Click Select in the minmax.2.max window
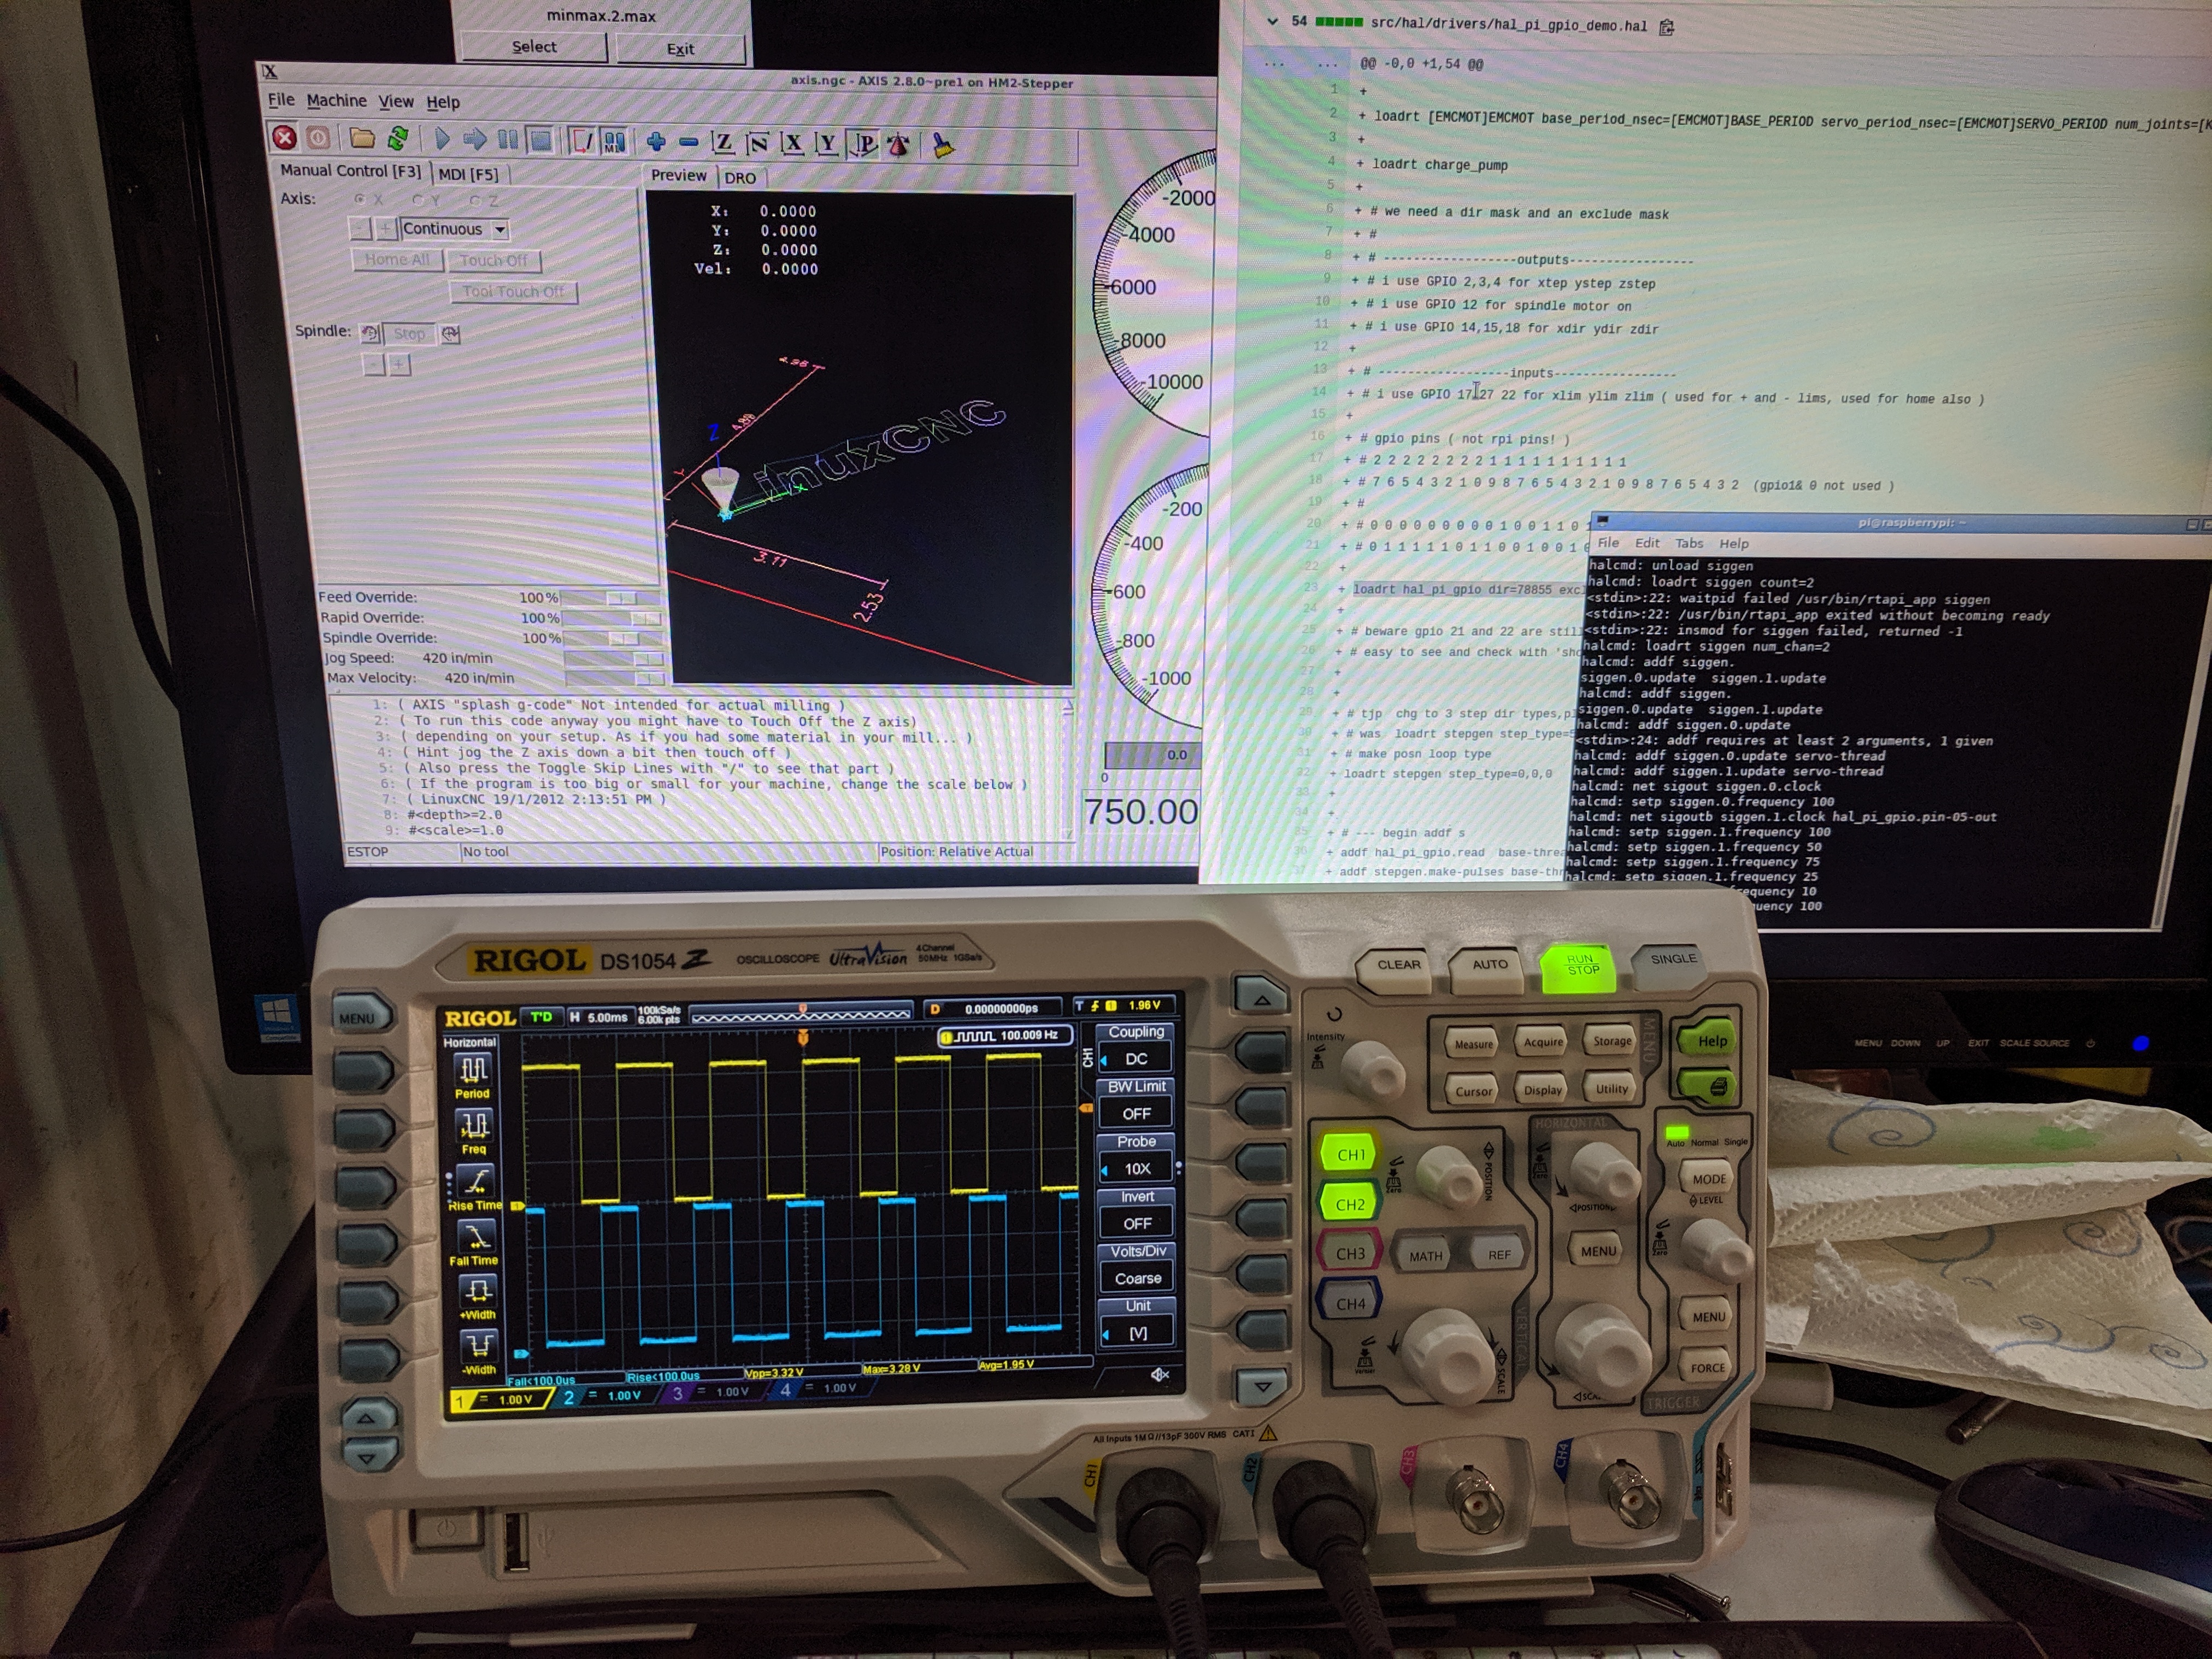The width and height of the screenshot is (2212, 1659). click(x=534, y=47)
